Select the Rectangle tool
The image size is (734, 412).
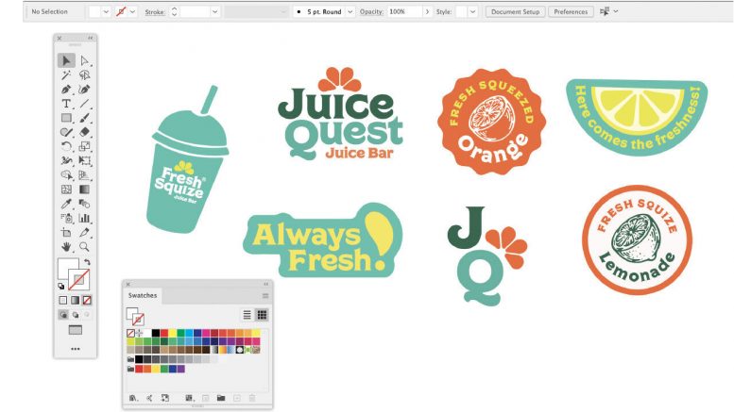(x=66, y=118)
